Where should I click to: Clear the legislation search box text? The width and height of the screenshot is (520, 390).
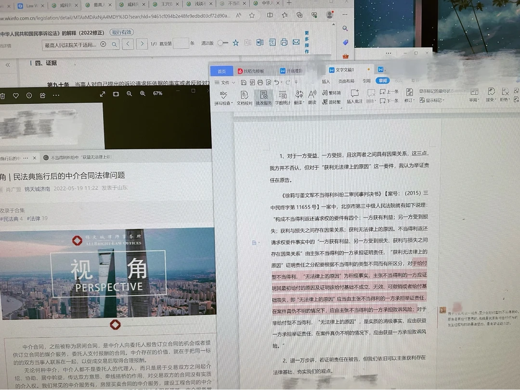103,44
